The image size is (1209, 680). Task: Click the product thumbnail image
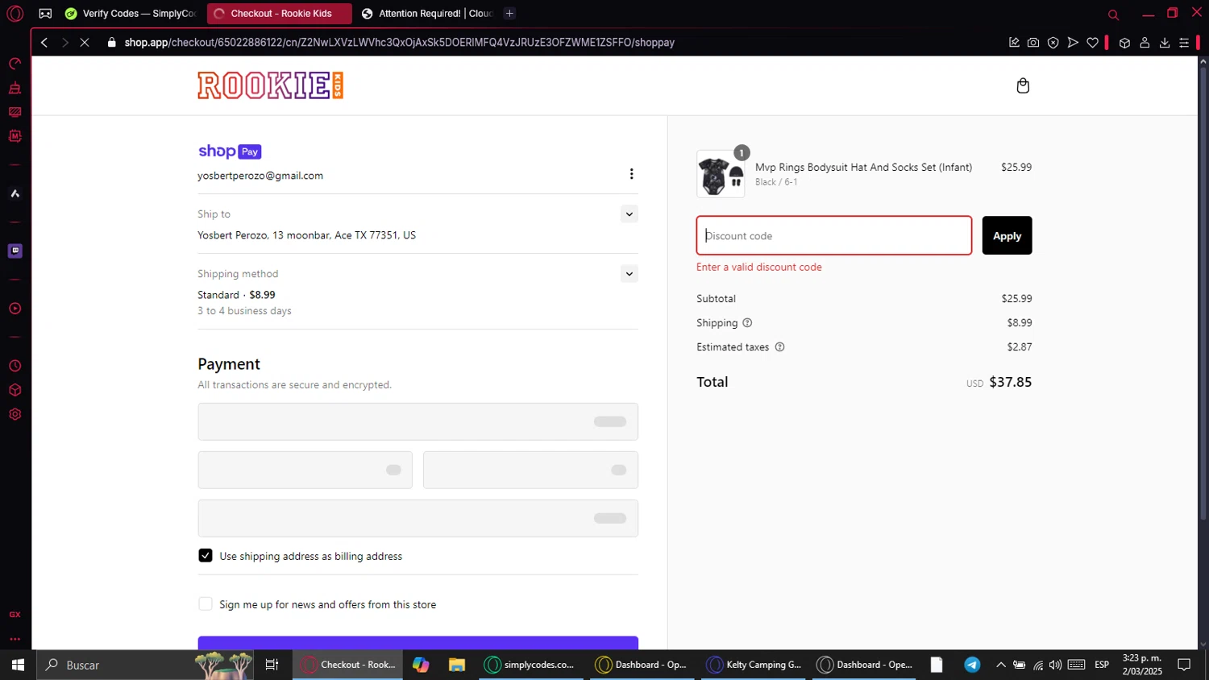point(721,174)
